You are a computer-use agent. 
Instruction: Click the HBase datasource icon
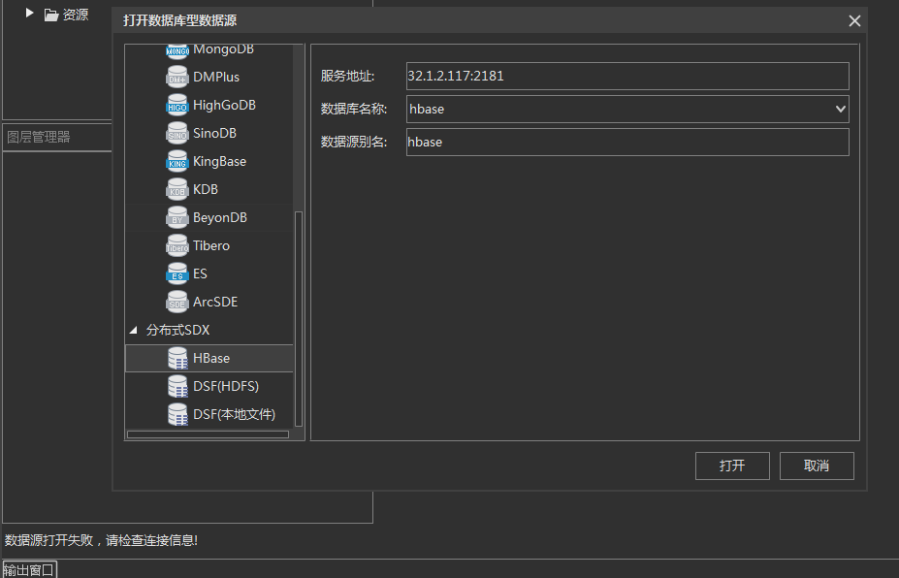[x=177, y=359]
